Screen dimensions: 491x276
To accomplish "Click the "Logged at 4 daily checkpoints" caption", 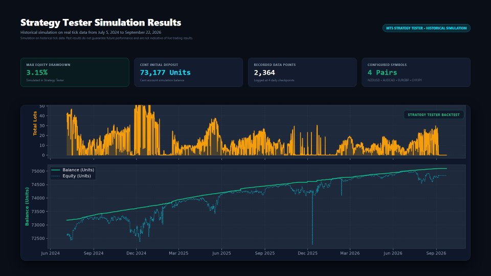I will coord(274,80).
